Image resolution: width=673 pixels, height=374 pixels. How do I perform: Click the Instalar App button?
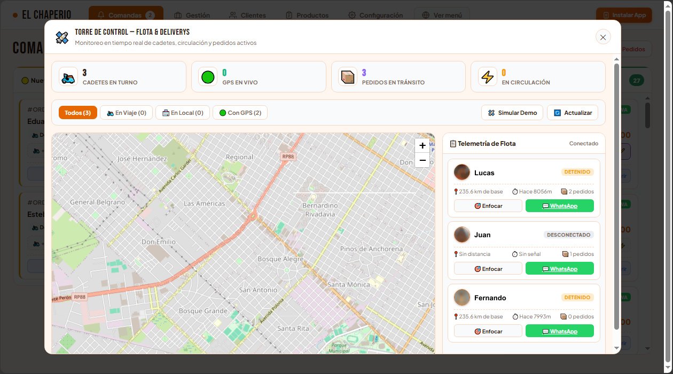point(624,15)
